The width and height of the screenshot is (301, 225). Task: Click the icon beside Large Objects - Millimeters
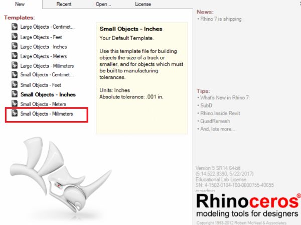coord(15,65)
